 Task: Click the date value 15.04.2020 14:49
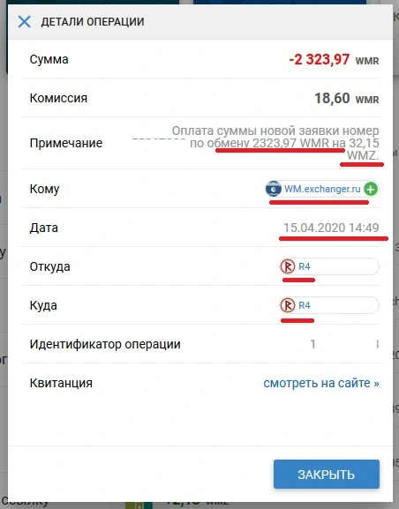click(x=331, y=228)
